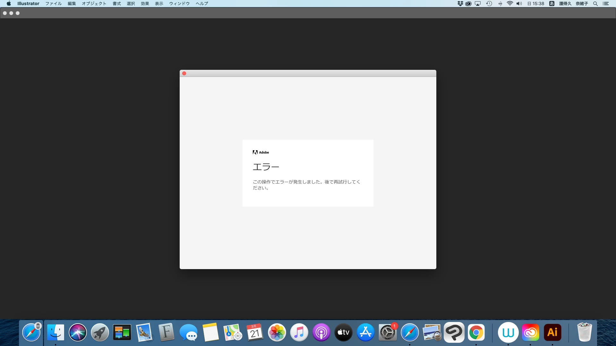Open Music app in dock
The image size is (616, 346).
point(299,333)
